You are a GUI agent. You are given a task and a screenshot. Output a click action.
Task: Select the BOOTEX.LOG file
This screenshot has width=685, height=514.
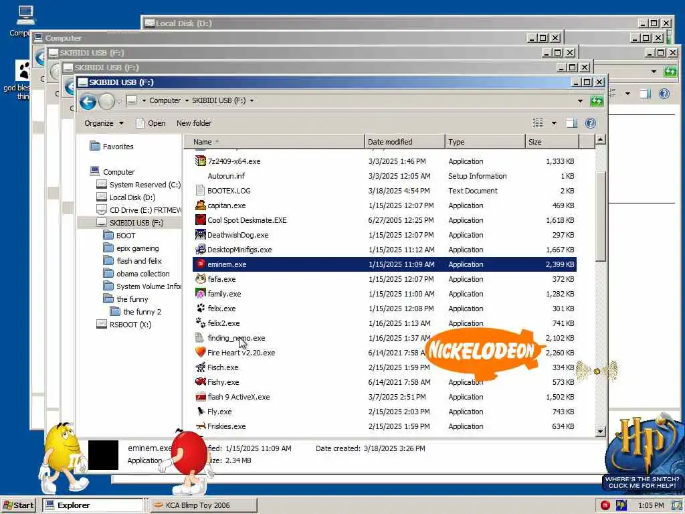(x=385, y=191)
